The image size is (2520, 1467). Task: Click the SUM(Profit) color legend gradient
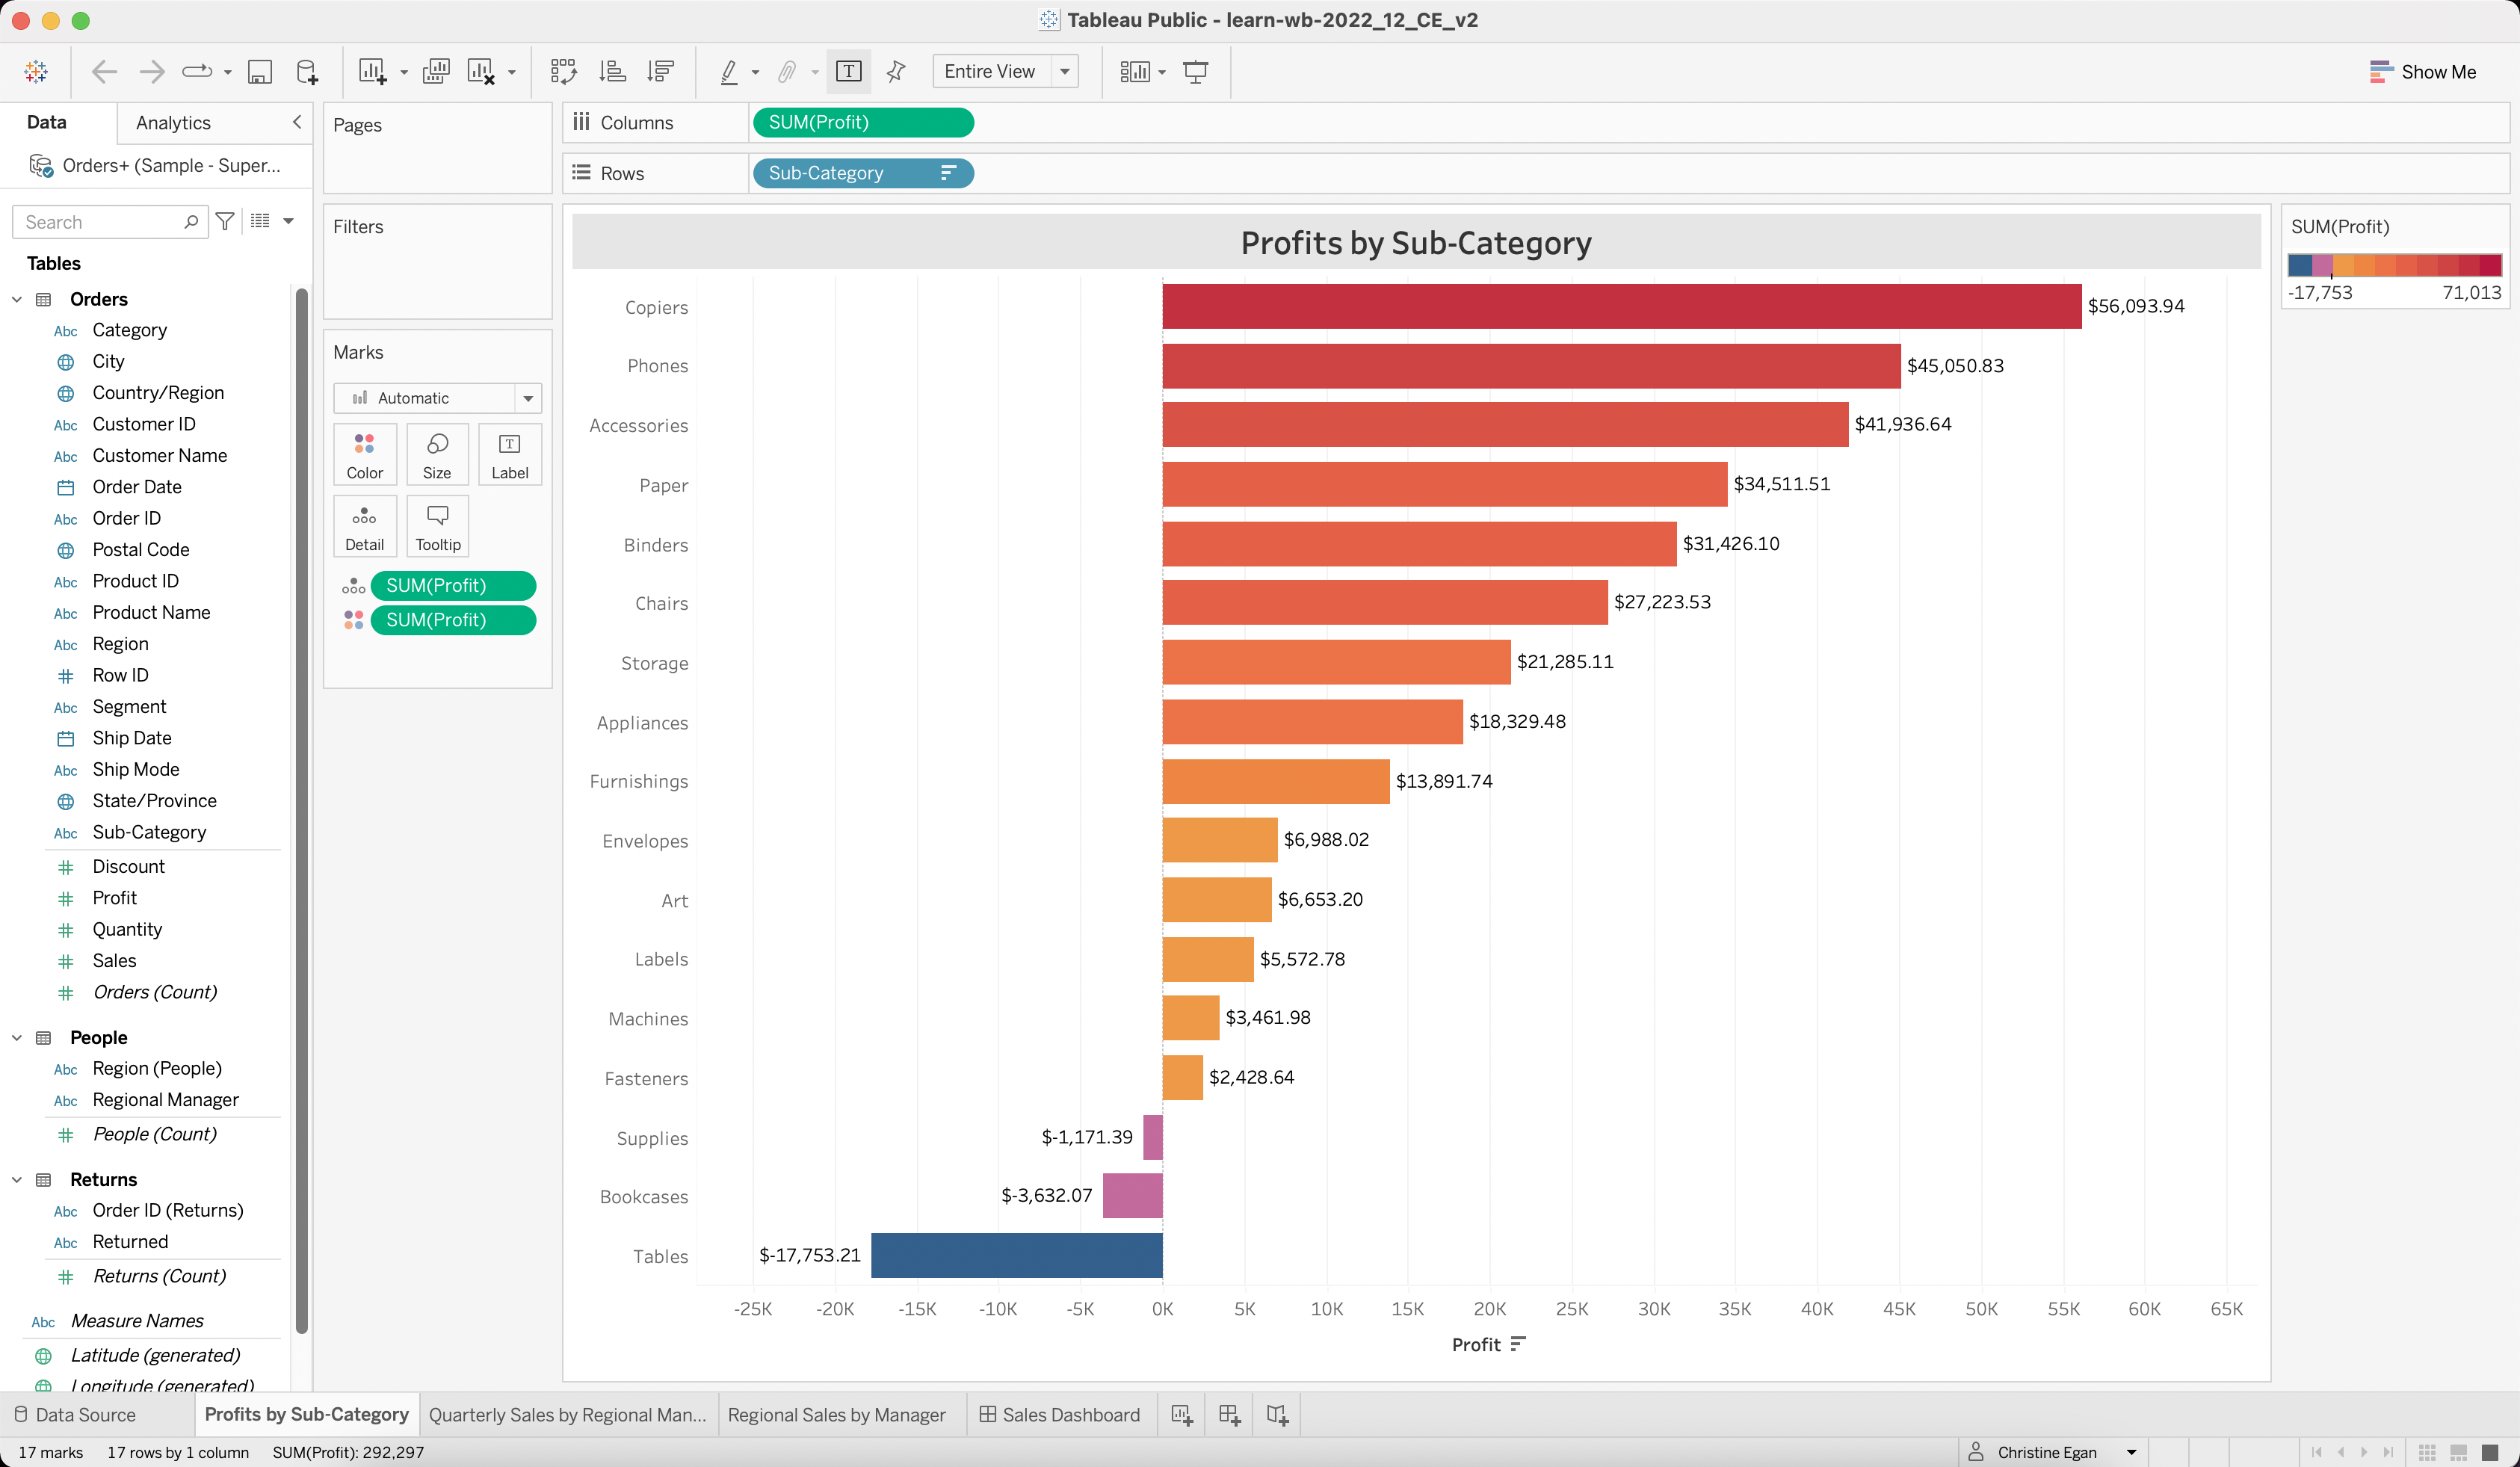click(2394, 265)
